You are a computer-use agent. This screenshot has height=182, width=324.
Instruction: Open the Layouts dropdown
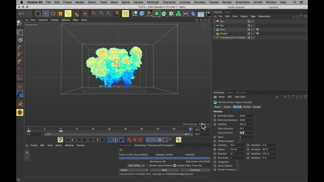[287, 7]
